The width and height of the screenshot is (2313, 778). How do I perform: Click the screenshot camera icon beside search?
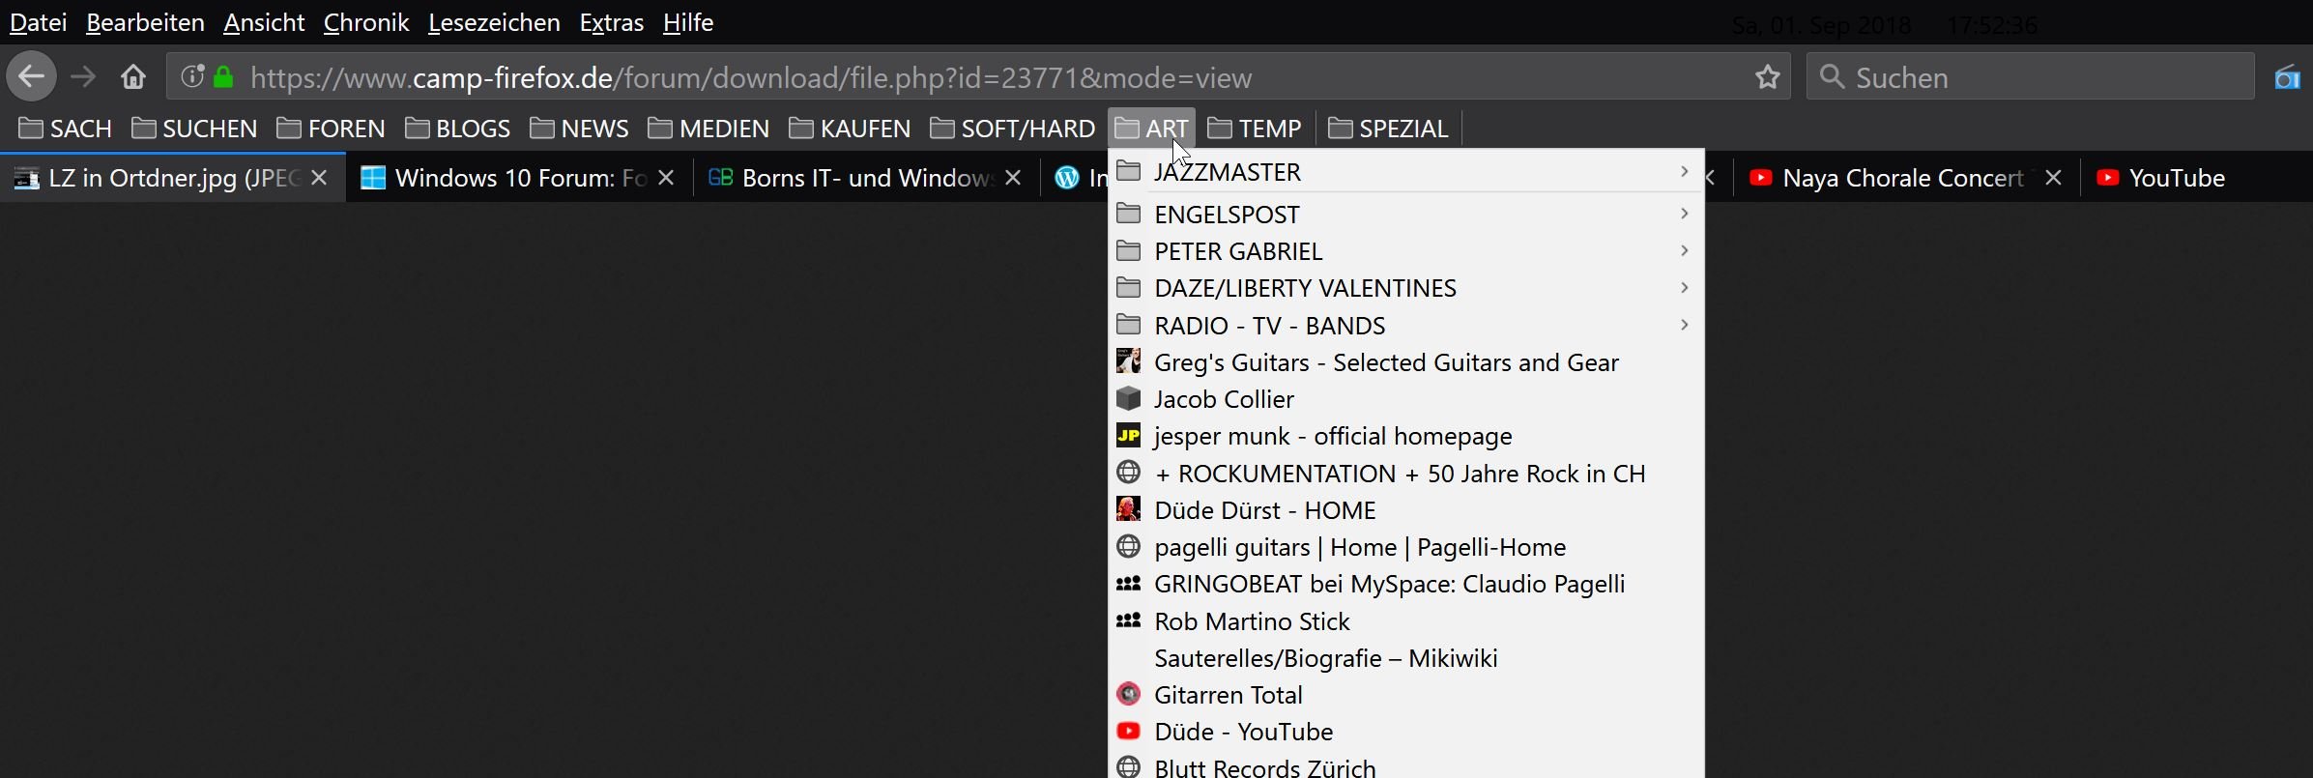pyautogui.click(x=2287, y=76)
